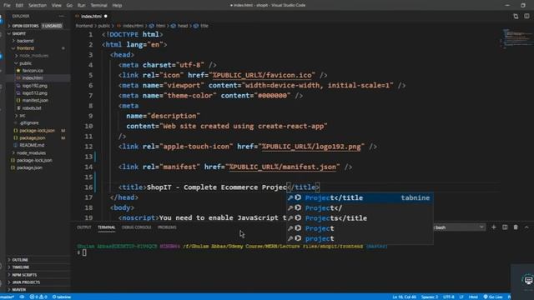Image resolution: width=534 pixels, height=300 pixels.
Task: Click the title breadcrumb
Action: point(204,26)
